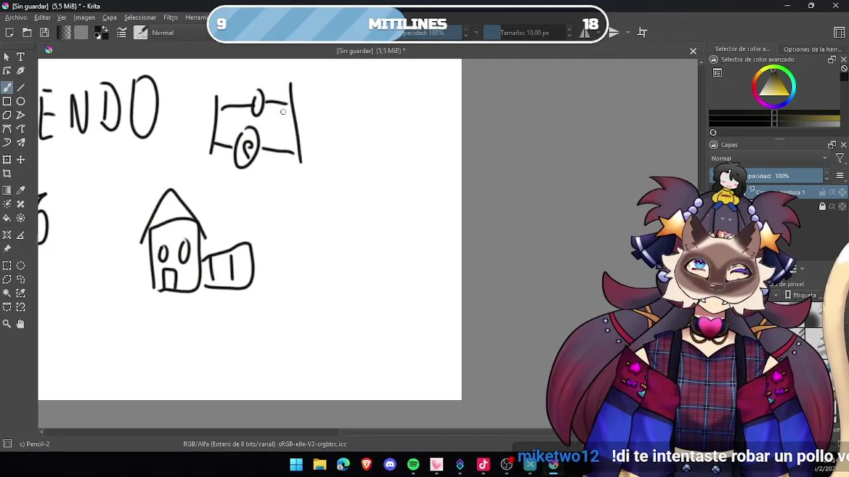Viewport: 849px width, 477px height.
Task: Open the Filtro menu
Action: [170, 18]
